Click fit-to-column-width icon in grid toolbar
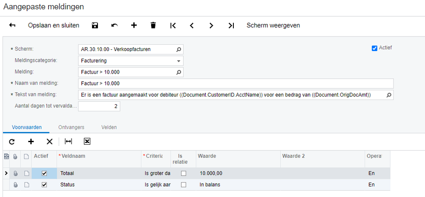This screenshot has width=425, height=197. pos(68,141)
